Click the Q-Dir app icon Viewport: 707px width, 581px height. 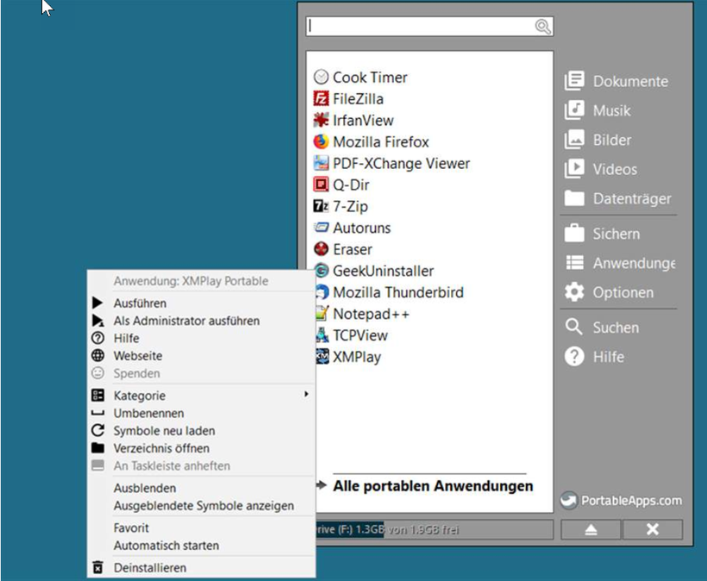321,184
